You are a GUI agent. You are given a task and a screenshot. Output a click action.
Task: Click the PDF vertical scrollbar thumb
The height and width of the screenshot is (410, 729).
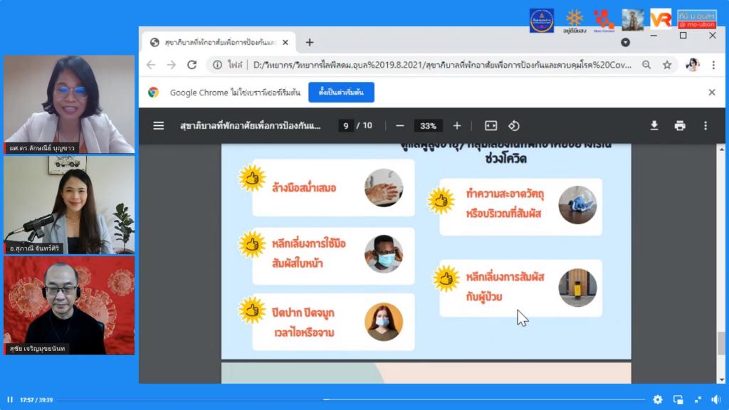[721, 343]
